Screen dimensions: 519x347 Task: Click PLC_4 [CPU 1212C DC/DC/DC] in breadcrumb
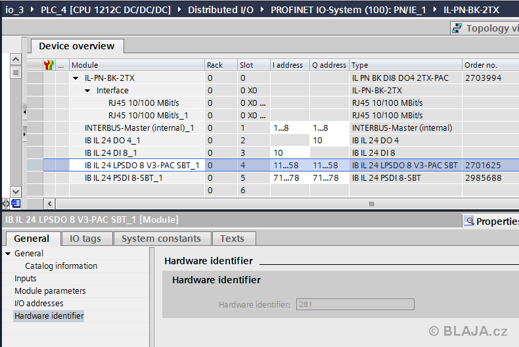[x=106, y=10]
